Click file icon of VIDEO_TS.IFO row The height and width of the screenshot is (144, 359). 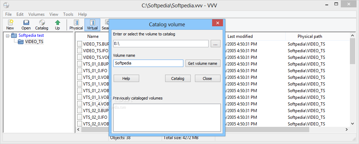(80, 50)
